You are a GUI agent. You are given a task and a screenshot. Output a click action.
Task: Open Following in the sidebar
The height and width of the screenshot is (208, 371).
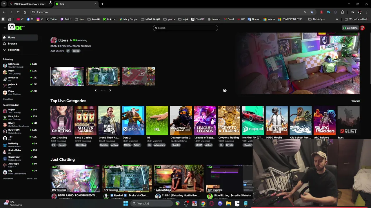(19, 50)
